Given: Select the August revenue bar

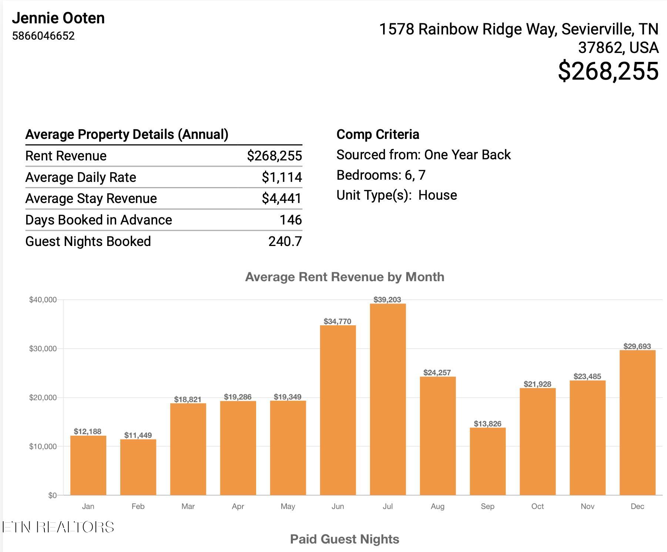Looking at the screenshot, I should point(438,436).
